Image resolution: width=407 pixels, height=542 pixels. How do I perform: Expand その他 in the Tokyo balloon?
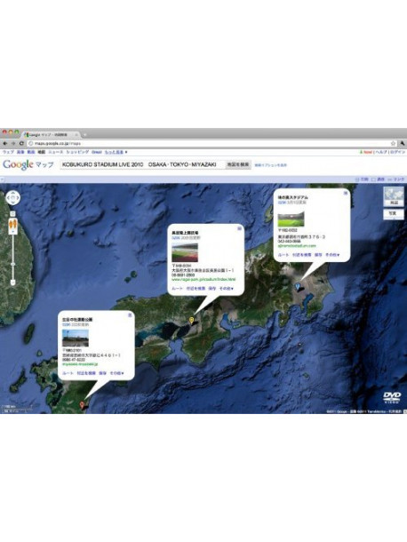(x=332, y=255)
